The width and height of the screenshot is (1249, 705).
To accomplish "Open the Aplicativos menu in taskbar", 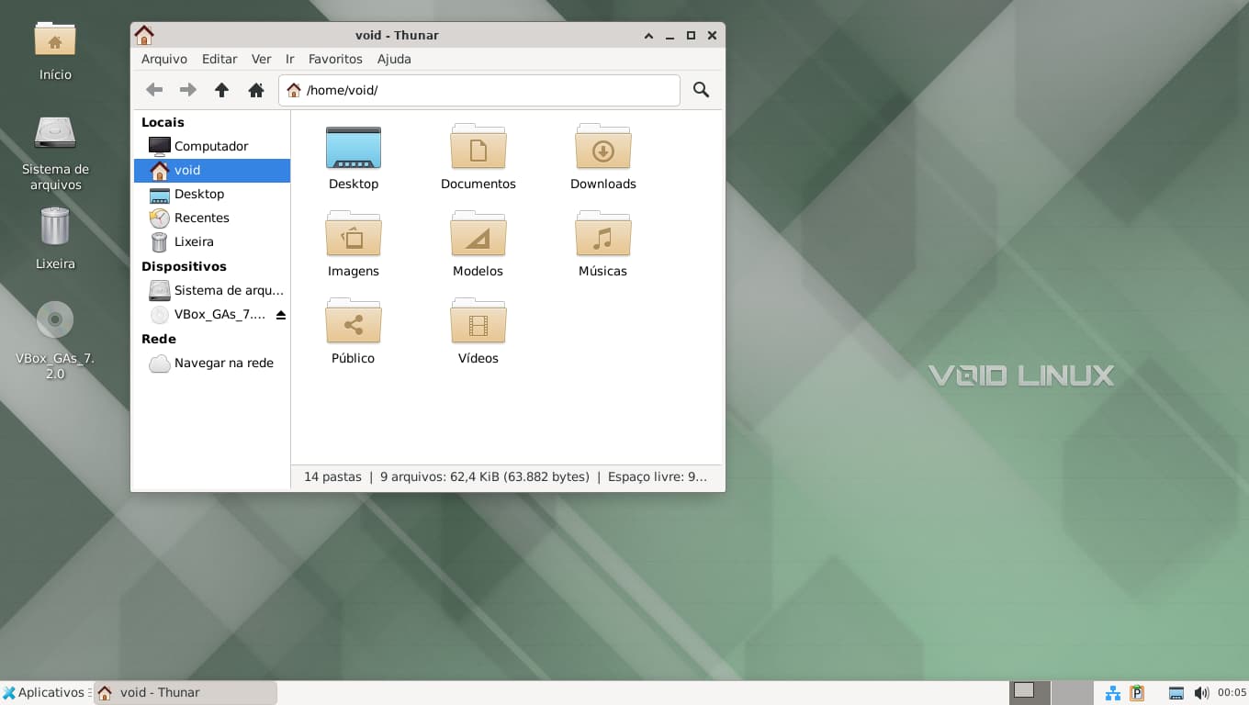I will [44, 692].
